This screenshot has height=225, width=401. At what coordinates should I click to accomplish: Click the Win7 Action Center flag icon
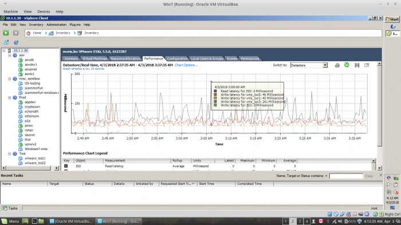389,185
